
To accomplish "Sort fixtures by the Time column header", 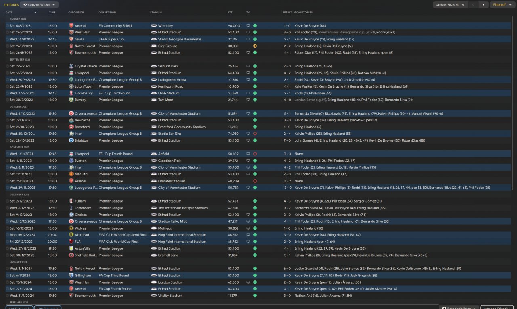I will pyautogui.click(x=53, y=13).
